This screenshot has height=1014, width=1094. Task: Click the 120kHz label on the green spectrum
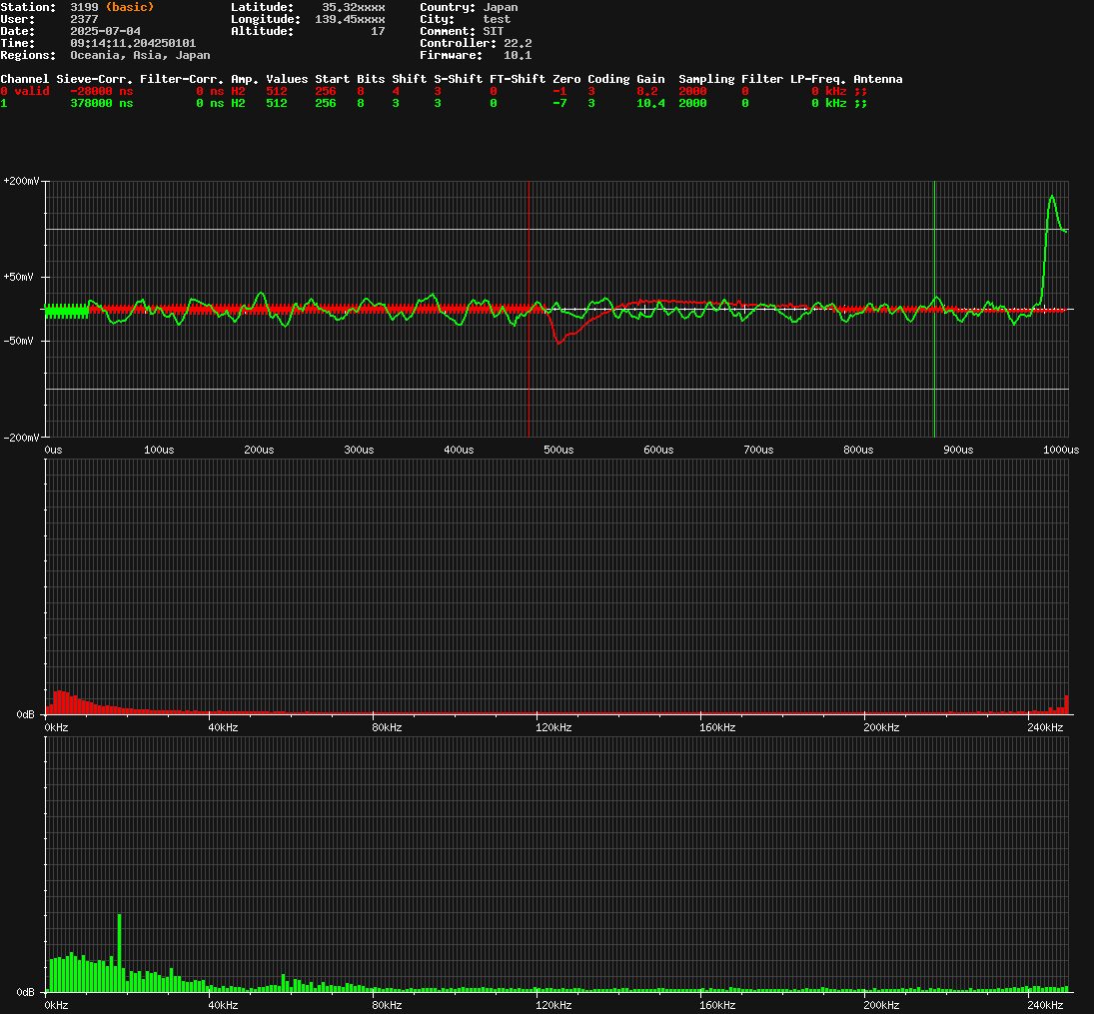(553, 1005)
